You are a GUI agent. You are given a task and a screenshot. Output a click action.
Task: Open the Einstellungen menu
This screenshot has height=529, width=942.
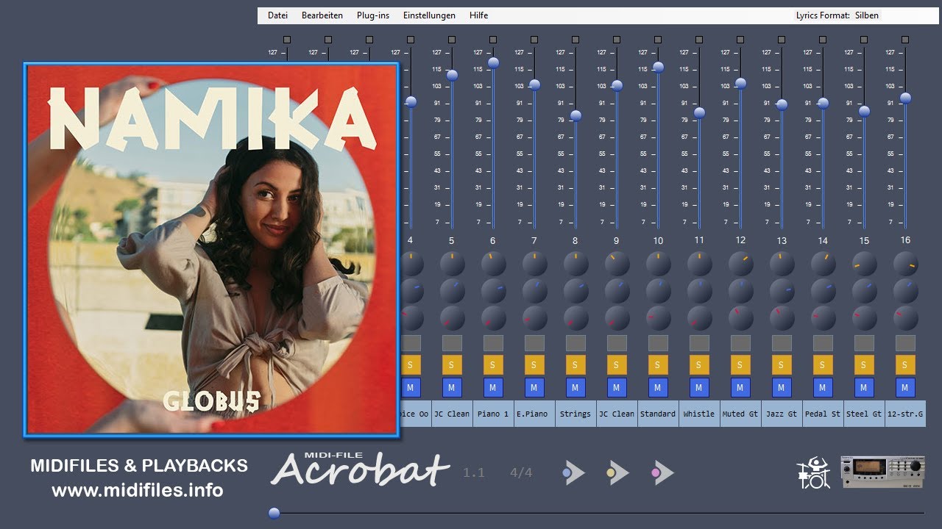pyautogui.click(x=429, y=15)
